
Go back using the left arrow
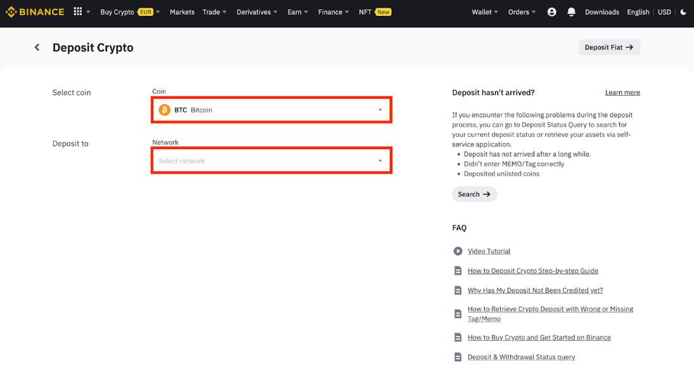coord(37,48)
